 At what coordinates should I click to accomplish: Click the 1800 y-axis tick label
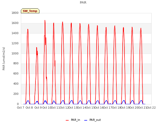[15, 13]
